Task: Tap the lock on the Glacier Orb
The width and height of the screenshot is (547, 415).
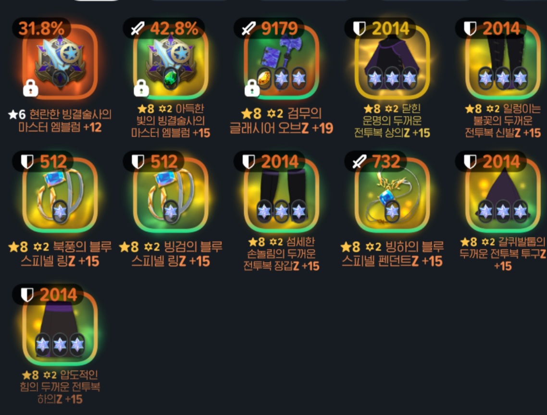Action: (x=252, y=88)
